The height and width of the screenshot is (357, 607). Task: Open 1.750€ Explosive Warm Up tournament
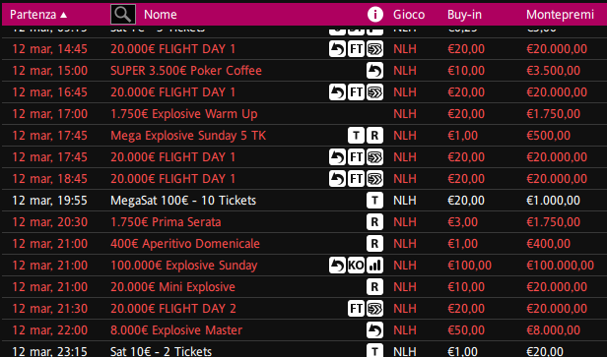click(x=184, y=114)
